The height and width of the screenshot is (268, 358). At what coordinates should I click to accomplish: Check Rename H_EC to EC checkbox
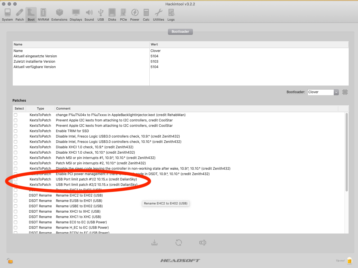[x=16, y=228]
